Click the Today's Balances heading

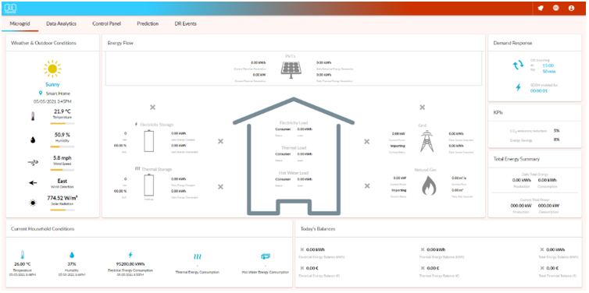click(318, 228)
